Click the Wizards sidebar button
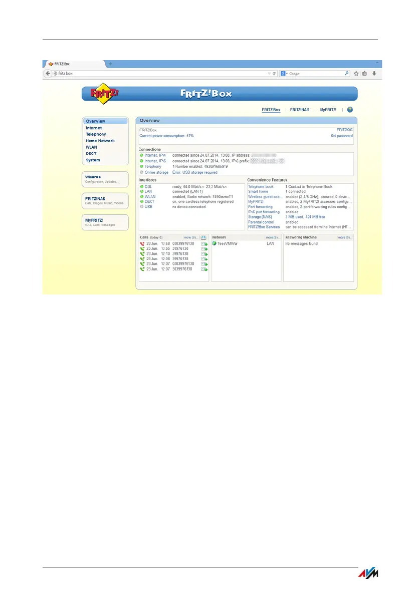 [x=105, y=179]
